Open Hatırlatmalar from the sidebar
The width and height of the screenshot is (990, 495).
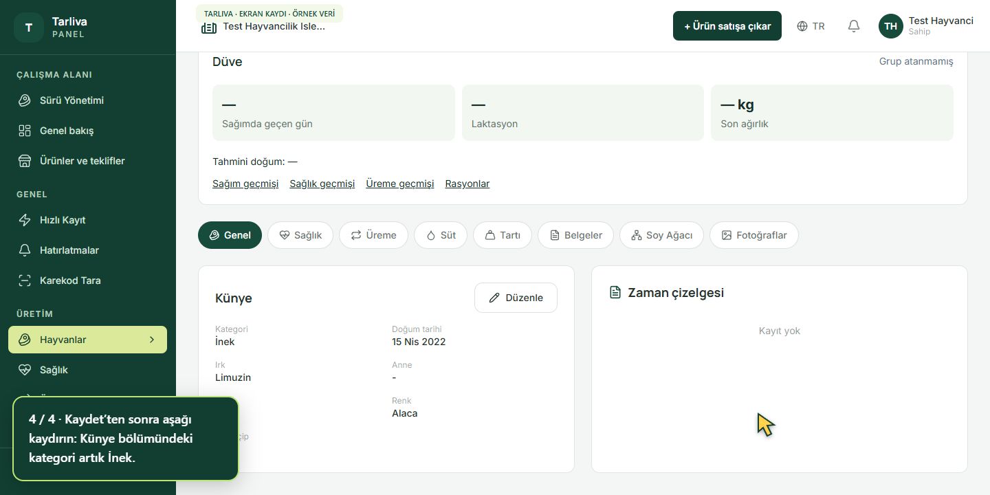pyautogui.click(x=87, y=250)
